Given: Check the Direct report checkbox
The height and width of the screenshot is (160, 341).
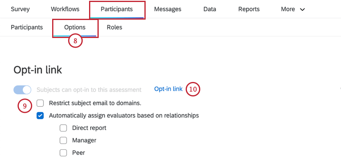Looking at the screenshot, I should 63,128.
